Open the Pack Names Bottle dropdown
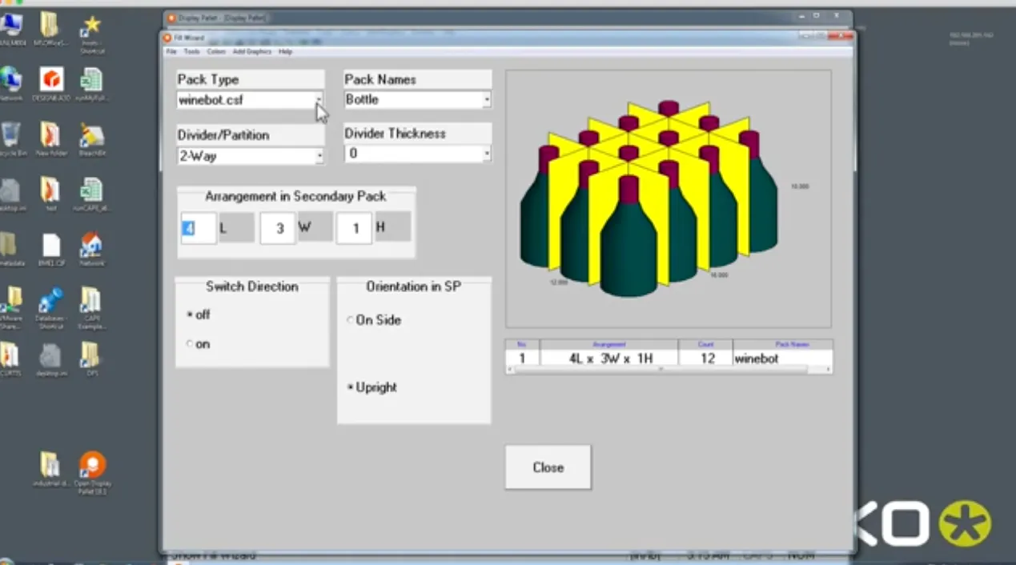This screenshot has width=1016, height=565. tap(486, 100)
